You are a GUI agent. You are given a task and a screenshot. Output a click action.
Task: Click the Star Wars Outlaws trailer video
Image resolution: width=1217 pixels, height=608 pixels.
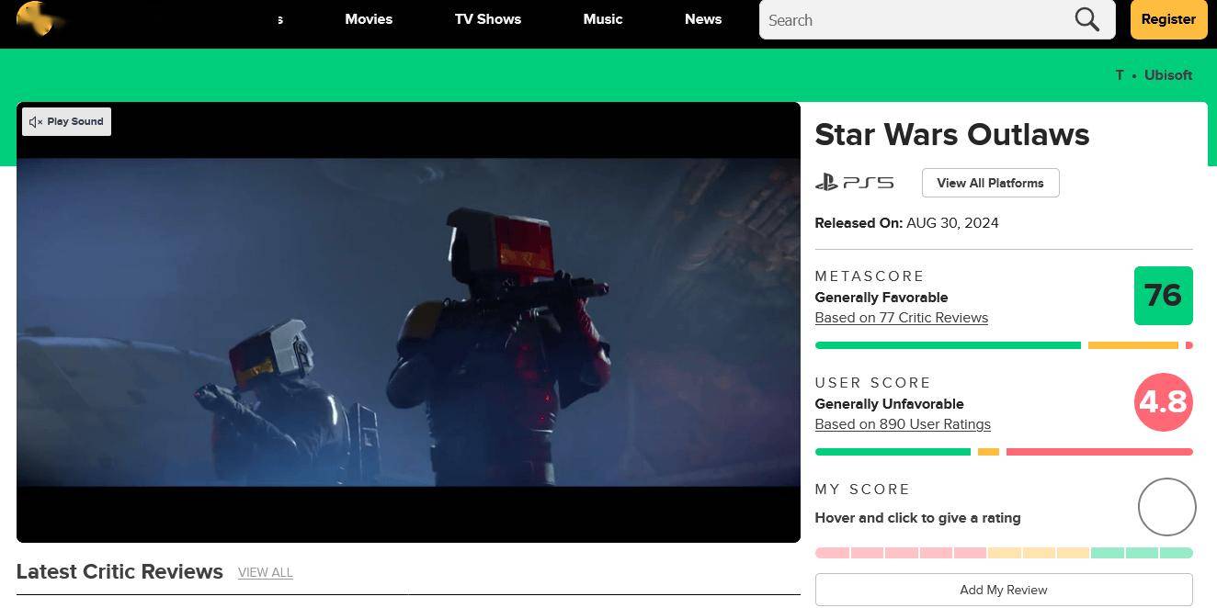click(408, 322)
